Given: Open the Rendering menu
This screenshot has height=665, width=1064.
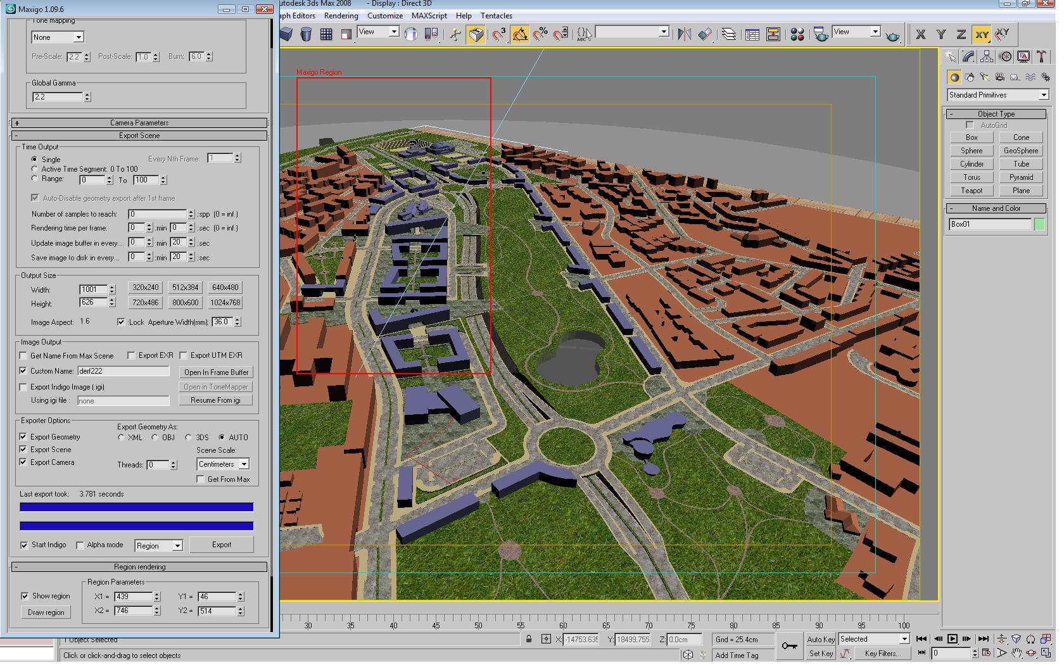Looking at the screenshot, I should pos(341,16).
